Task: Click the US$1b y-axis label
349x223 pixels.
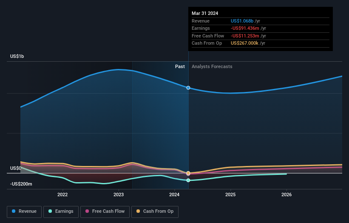Action: (17, 56)
